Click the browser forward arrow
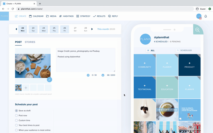 pyautogui.click(x=8, y=9)
